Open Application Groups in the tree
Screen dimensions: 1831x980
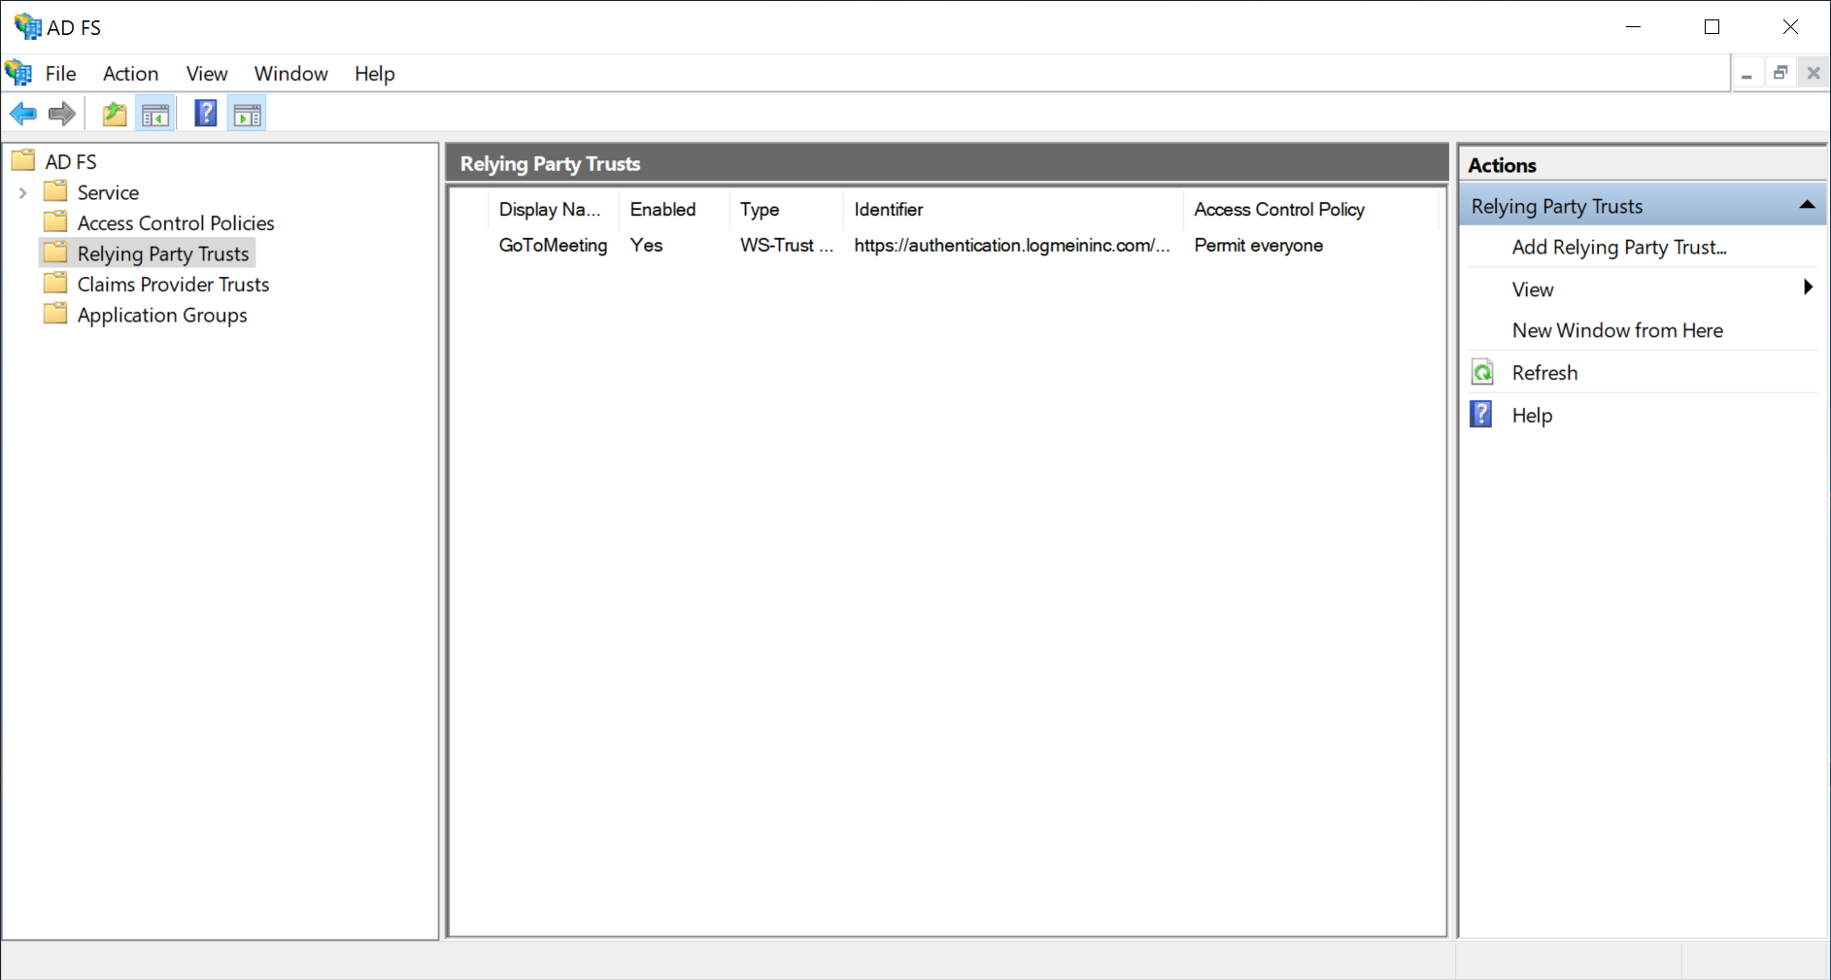tap(161, 316)
